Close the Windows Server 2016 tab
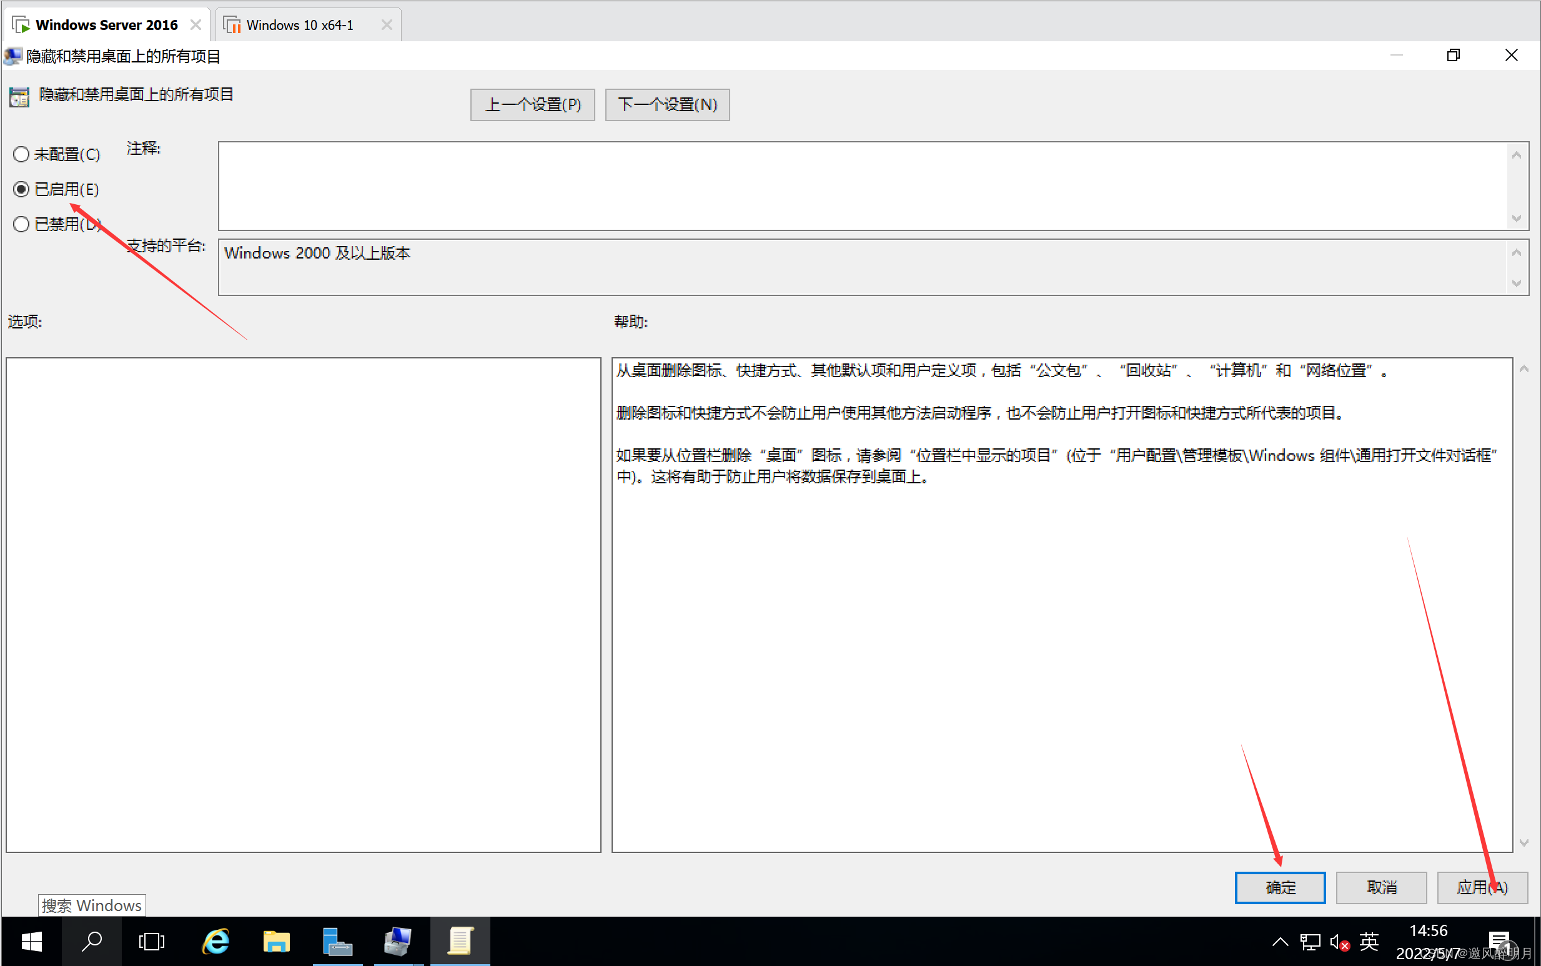Screen dimensions: 1541x966 (196, 25)
